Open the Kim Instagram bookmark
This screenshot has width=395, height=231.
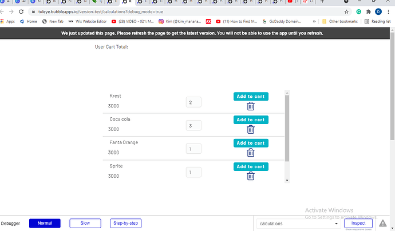[x=180, y=21]
